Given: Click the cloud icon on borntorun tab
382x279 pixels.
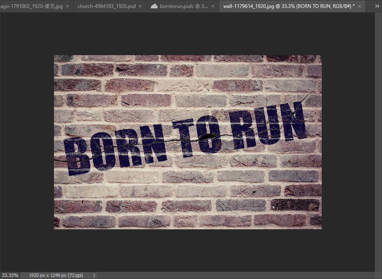Looking at the screenshot, I should pyautogui.click(x=154, y=6).
